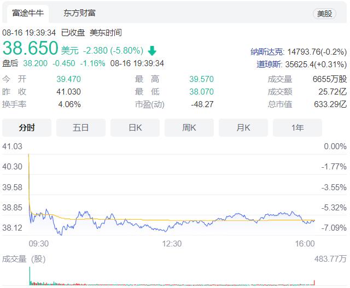Select the 分时 chart view
This screenshot has height=288, width=350.
[27, 127]
